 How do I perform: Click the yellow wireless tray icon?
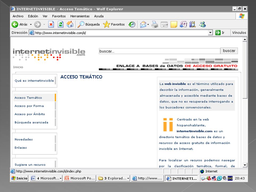[230, 178]
